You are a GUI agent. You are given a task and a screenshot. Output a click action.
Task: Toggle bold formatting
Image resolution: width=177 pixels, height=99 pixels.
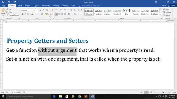click(x=22, y=14)
